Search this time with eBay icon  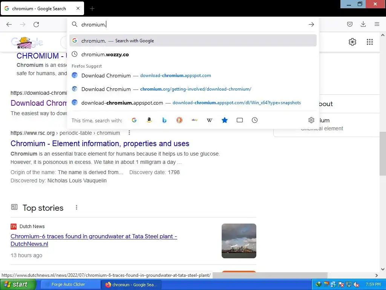[195, 120]
